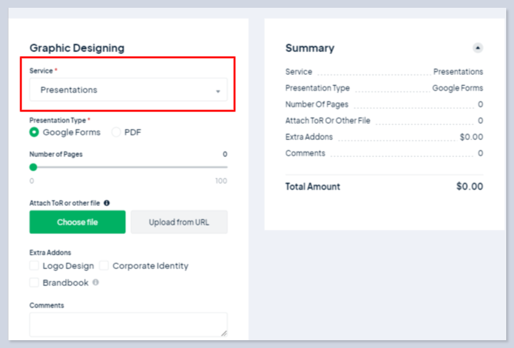Click the Total Amount $0.00 value
This screenshot has width=514, height=348.
click(x=469, y=186)
